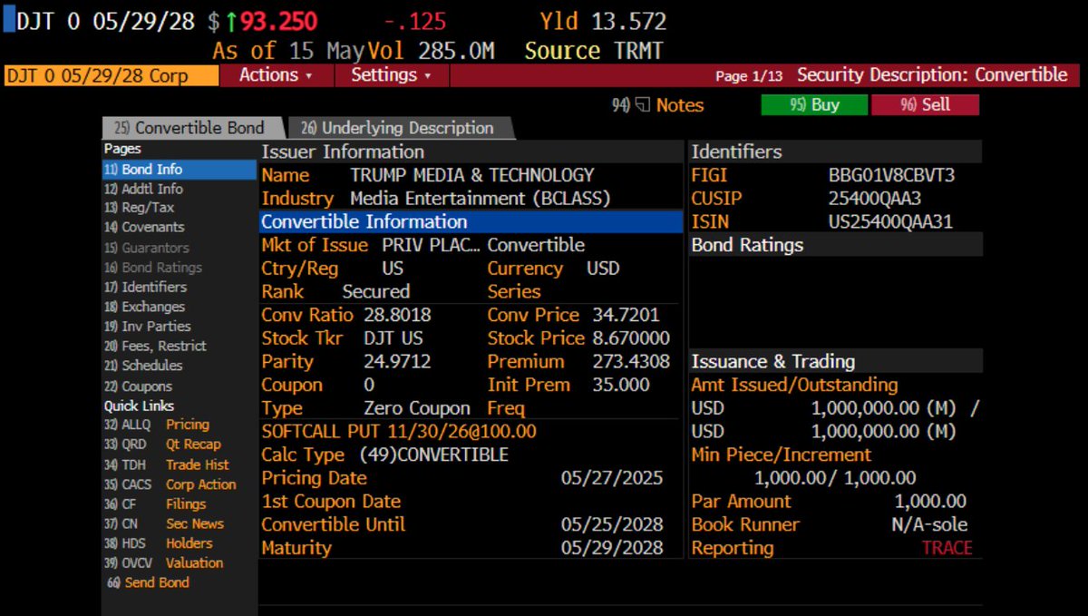Click the Pricing Date value 05/27/2025
The width and height of the screenshot is (1088, 616).
click(612, 478)
